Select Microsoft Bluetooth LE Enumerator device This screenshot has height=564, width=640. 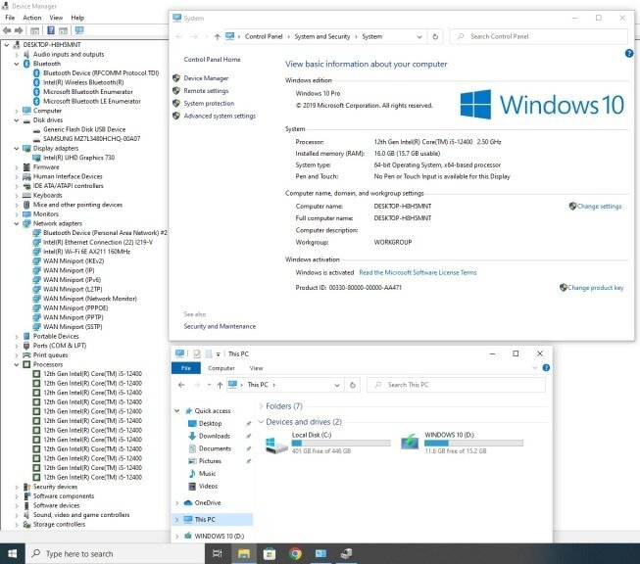(92, 101)
